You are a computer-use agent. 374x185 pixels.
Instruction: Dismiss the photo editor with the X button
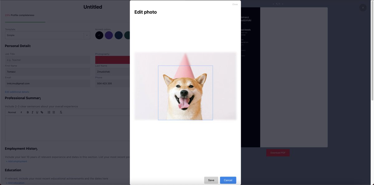362,7
